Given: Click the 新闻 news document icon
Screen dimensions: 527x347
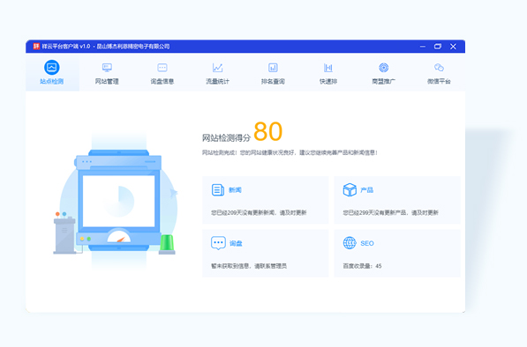Looking at the screenshot, I should coord(218,189).
